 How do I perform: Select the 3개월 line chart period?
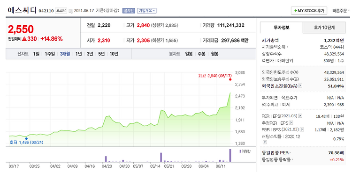65,54
